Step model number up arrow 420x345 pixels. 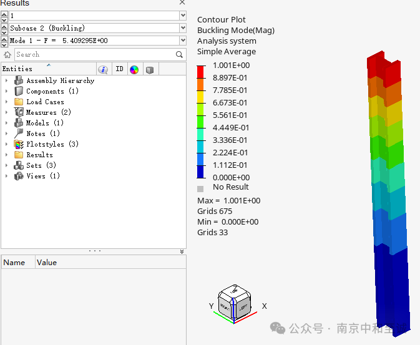coord(4,13)
